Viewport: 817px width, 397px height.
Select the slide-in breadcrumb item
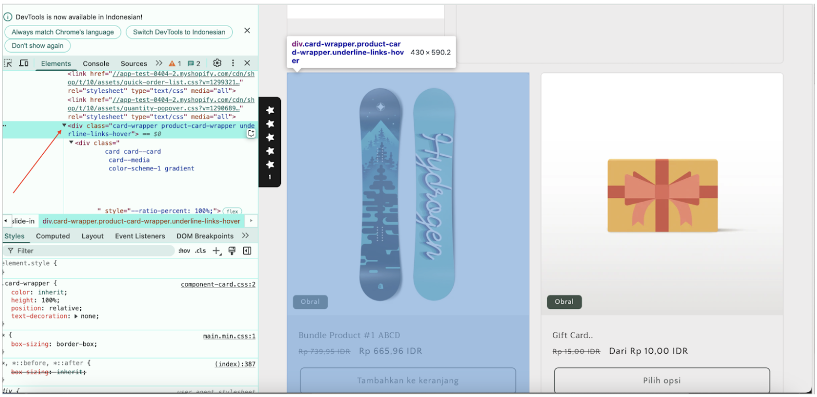tap(23, 221)
